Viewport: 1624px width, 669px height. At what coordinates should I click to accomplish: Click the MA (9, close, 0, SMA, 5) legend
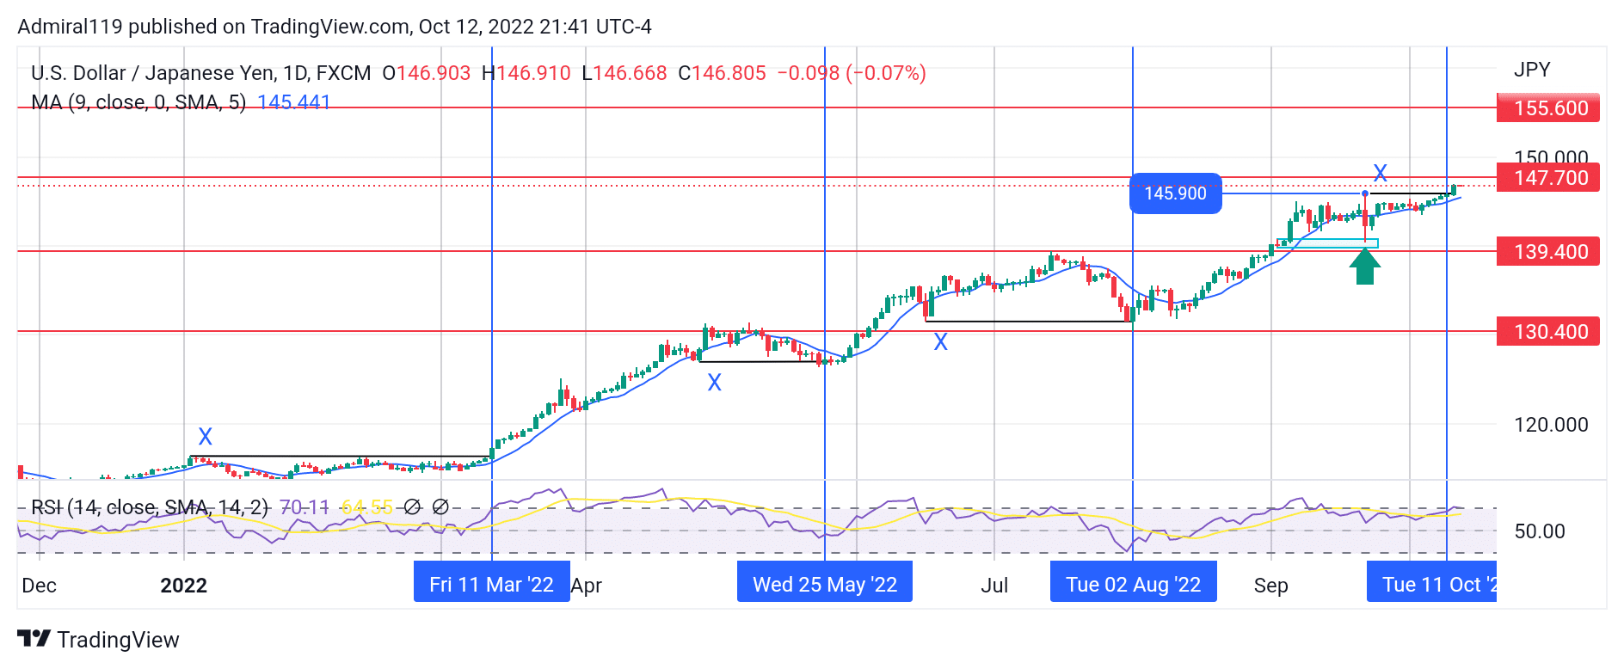138,102
